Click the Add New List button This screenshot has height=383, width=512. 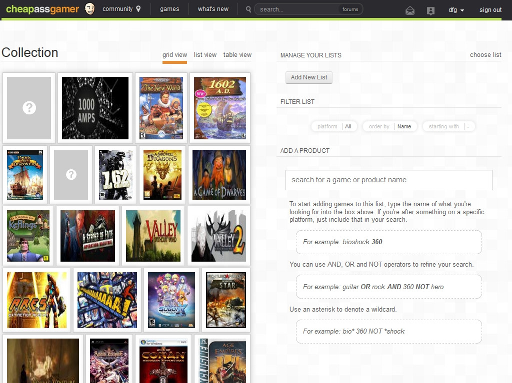click(x=309, y=77)
